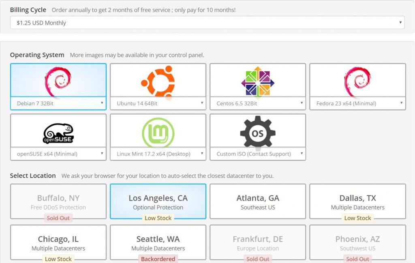Select Los Angeles, CA location
This screenshot has width=415, height=263.
[158, 202]
